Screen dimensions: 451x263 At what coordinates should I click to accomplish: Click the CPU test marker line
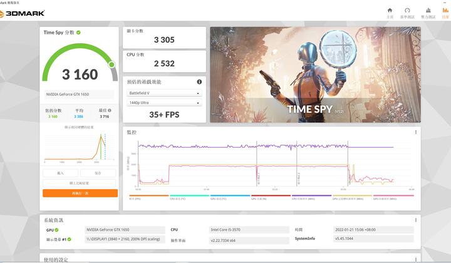348,164
